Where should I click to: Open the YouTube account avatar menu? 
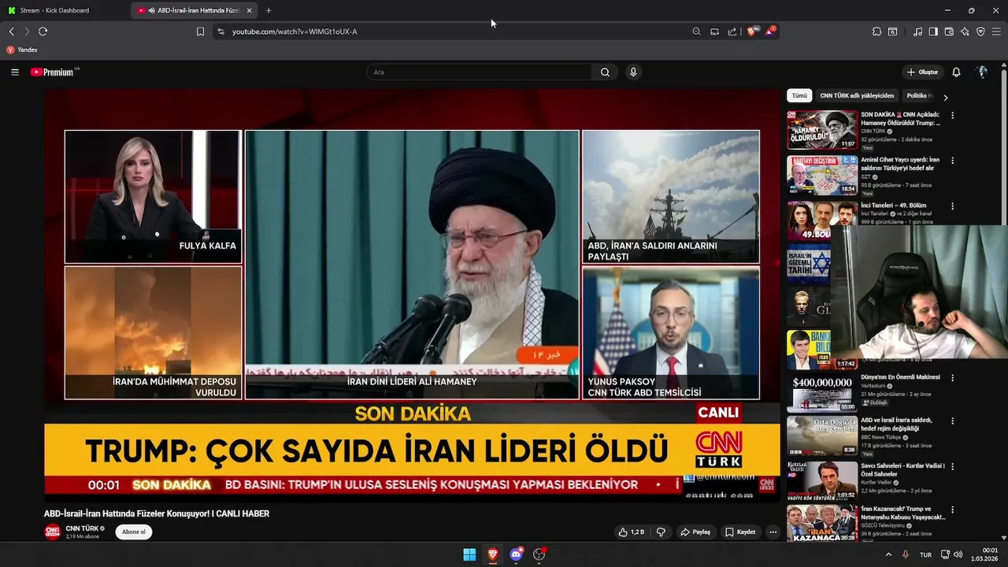pyautogui.click(x=981, y=72)
